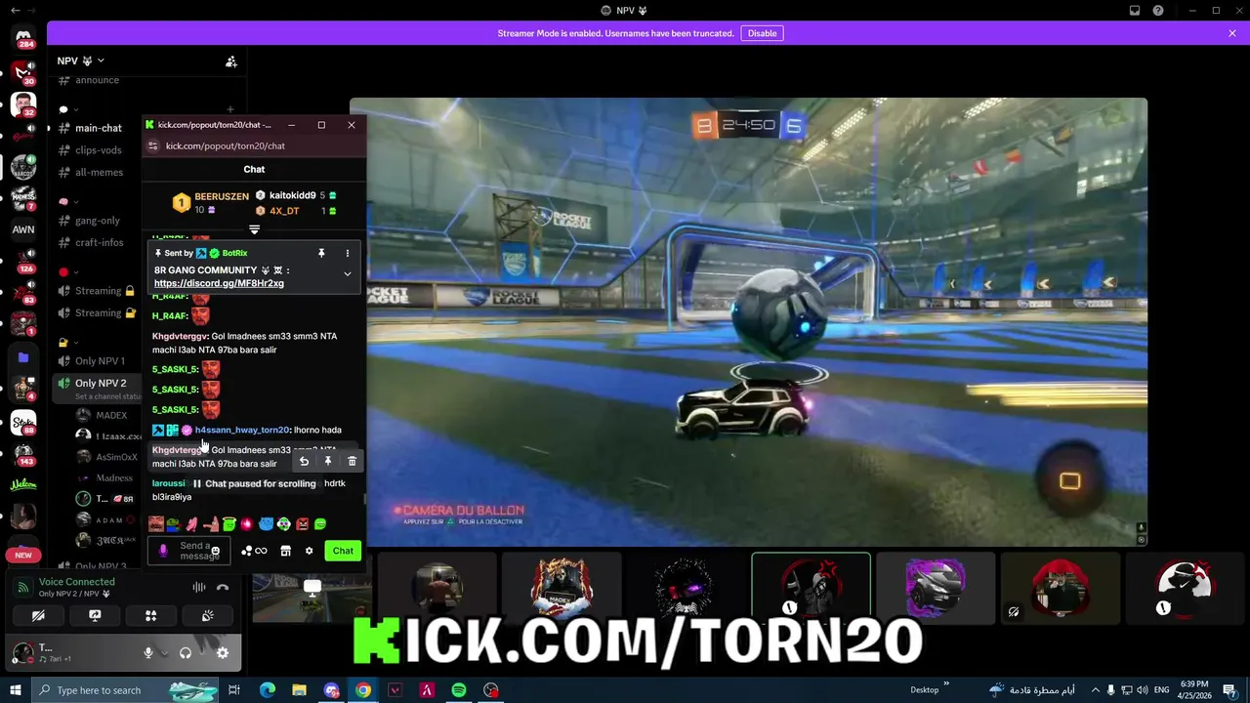This screenshot has width=1250, height=703.
Task: Open the Kick channel points infinity icon
Action: coord(254,551)
